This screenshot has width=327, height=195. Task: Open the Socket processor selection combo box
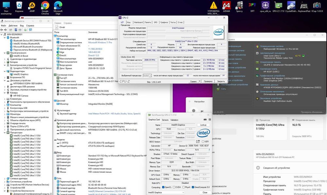point(147,76)
